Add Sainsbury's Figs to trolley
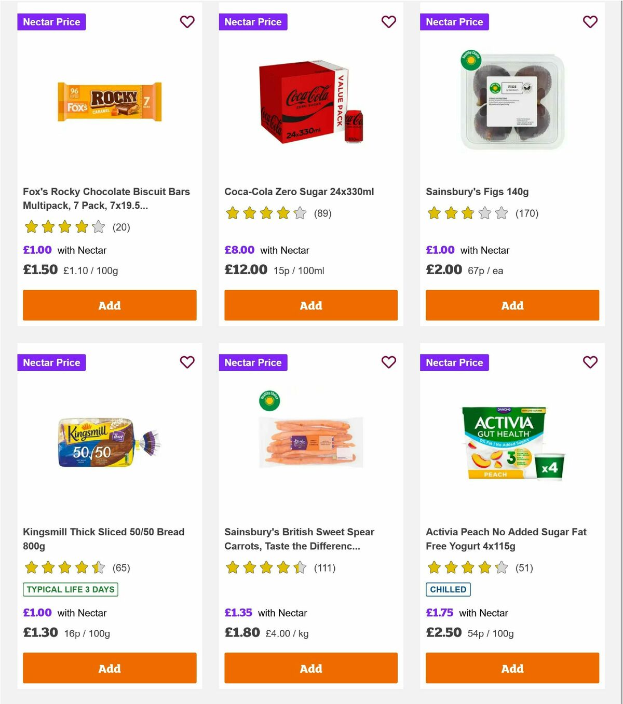The width and height of the screenshot is (623, 704). click(512, 305)
